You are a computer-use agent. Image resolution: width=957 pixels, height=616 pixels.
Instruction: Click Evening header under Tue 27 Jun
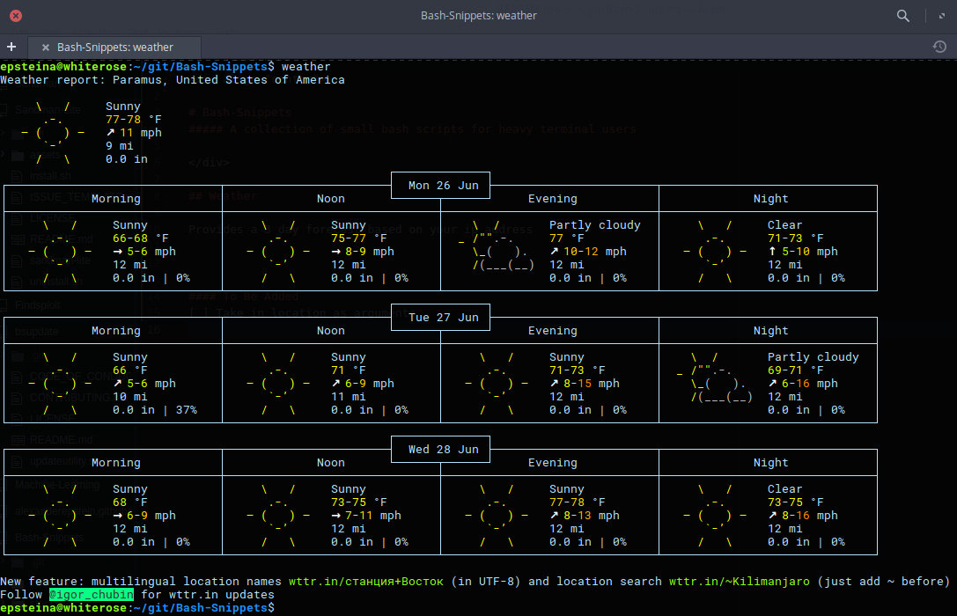pyautogui.click(x=552, y=331)
